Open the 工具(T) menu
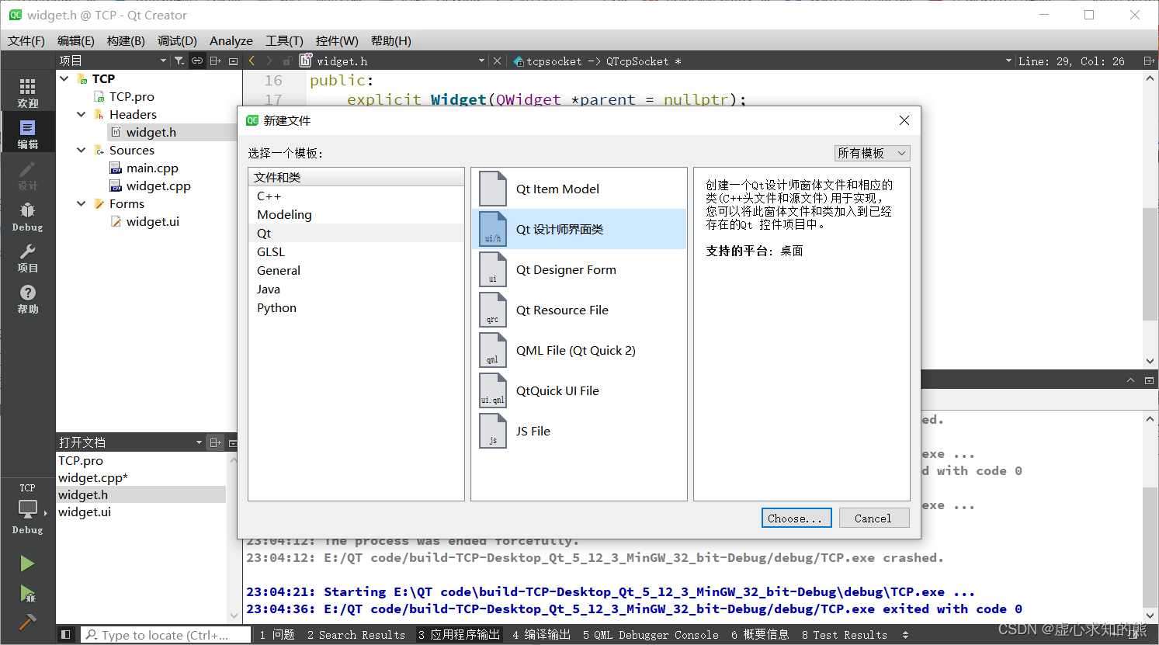The height and width of the screenshot is (645, 1159). (x=284, y=40)
